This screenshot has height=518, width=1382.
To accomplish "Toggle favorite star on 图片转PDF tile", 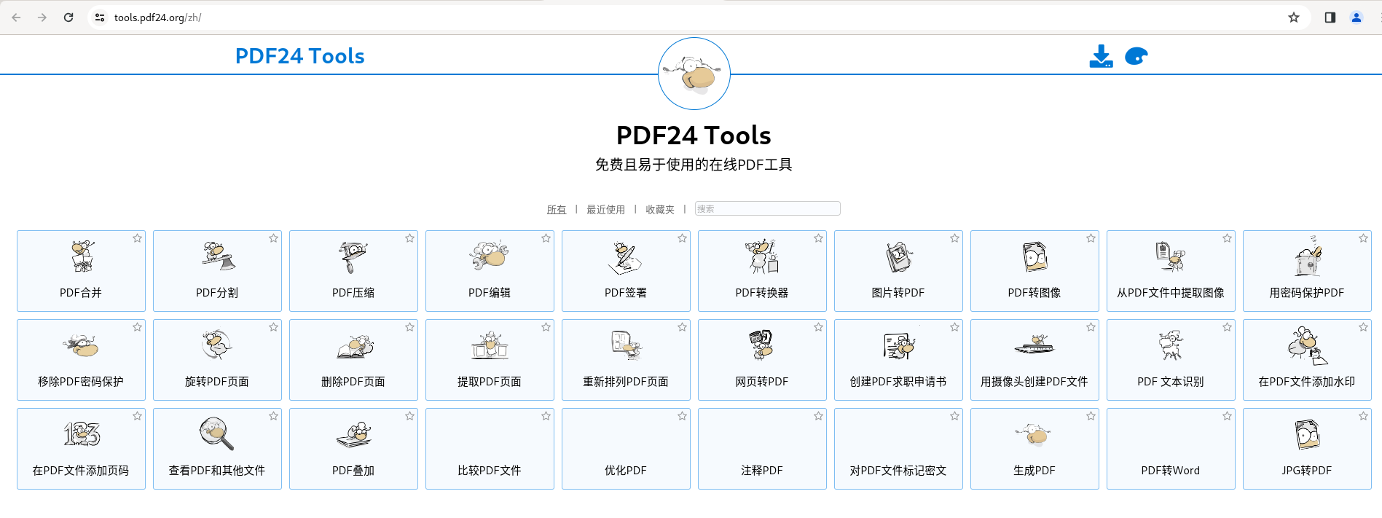I will (x=954, y=238).
